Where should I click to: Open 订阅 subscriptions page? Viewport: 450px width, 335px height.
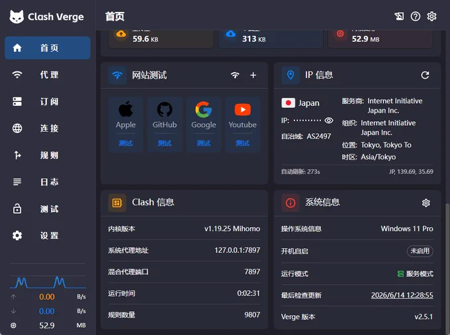pyautogui.click(x=48, y=101)
